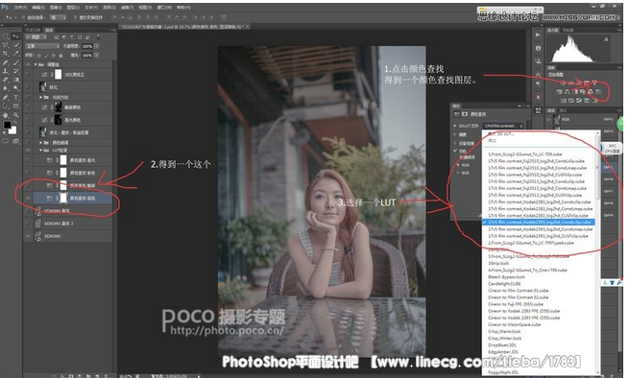Open the layer blend mode dropdown
The width and height of the screenshot is (629, 378).
point(41,46)
